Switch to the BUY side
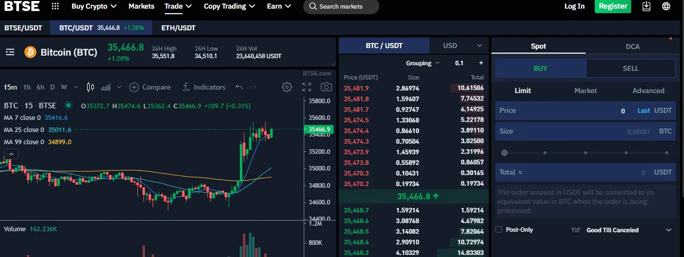Screen dimensions: 684x257 coord(541,68)
